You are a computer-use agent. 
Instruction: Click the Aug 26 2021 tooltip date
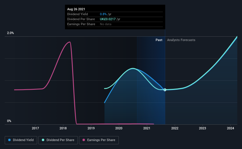coord(76,9)
